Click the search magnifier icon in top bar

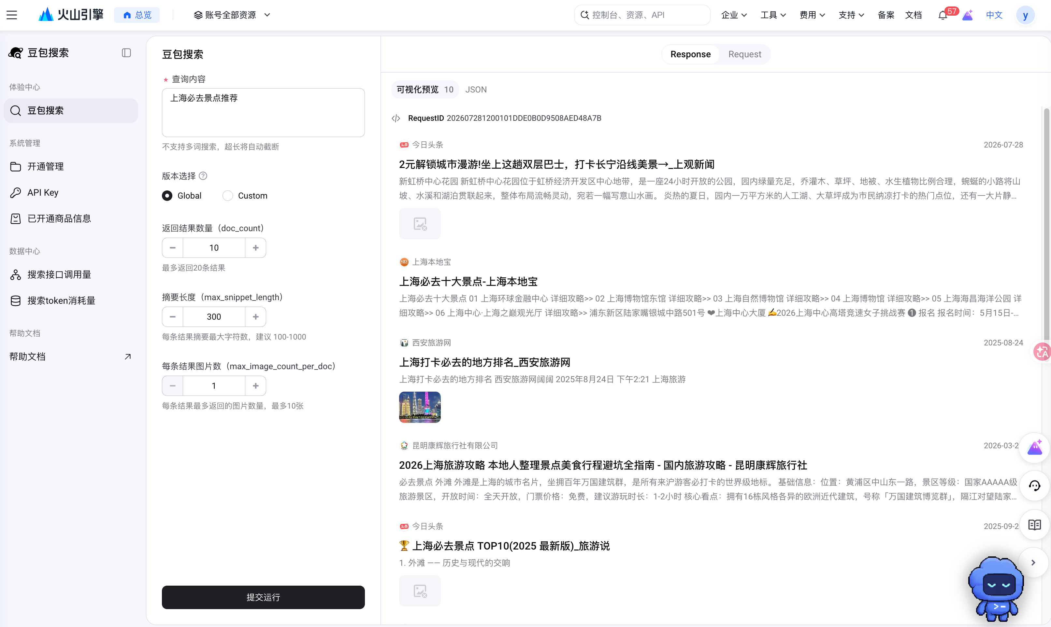pyautogui.click(x=585, y=15)
